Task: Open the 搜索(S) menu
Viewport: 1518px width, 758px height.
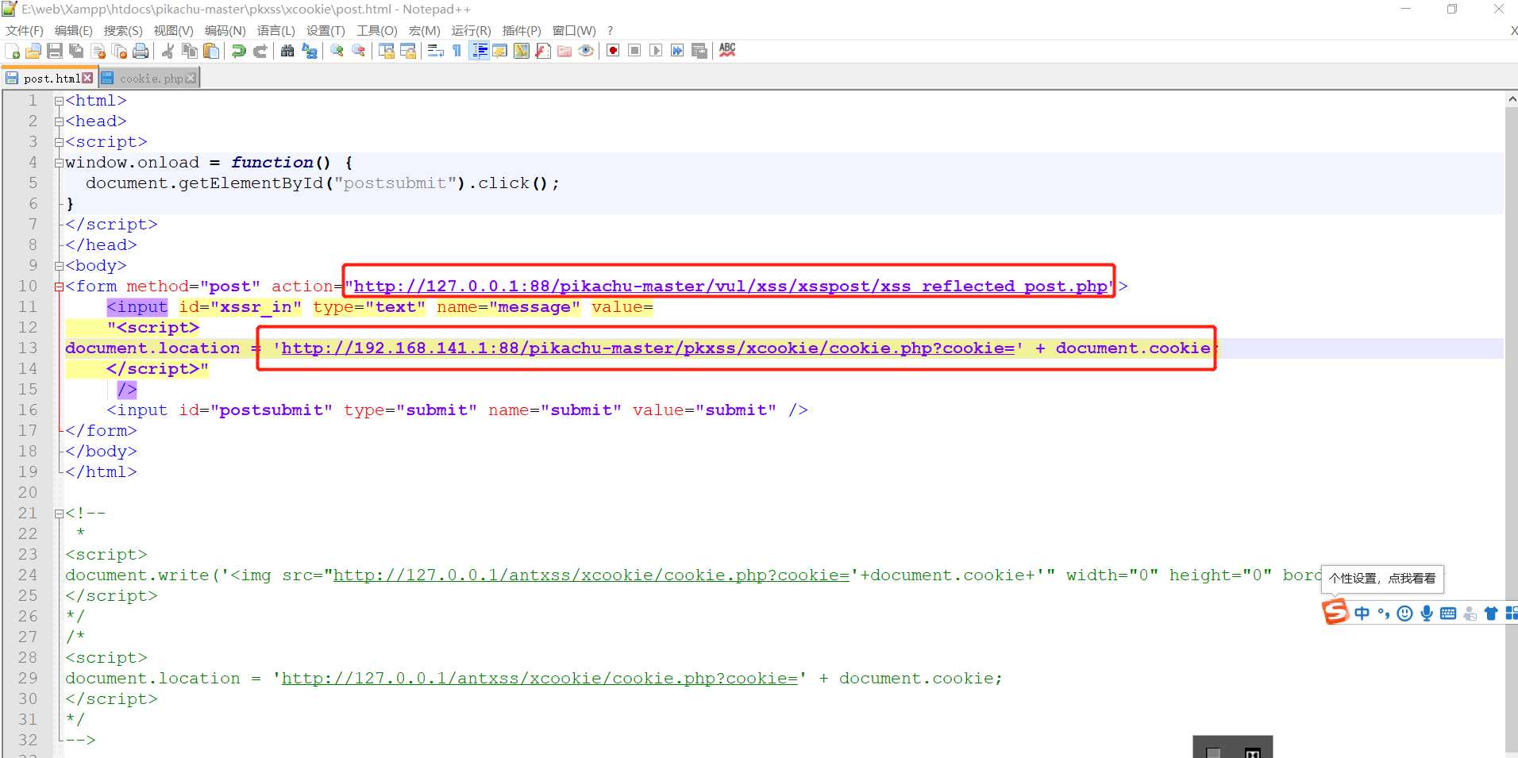Action: [123, 30]
